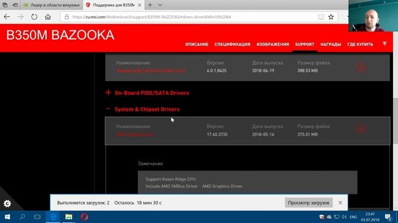The width and height of the screenshot is (398, 223).
Task: Switch input language via ENG indicator
Action: (353, 217)
